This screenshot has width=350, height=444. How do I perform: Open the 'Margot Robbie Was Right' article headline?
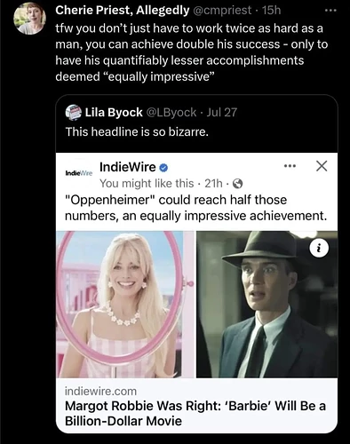point(195,413)
